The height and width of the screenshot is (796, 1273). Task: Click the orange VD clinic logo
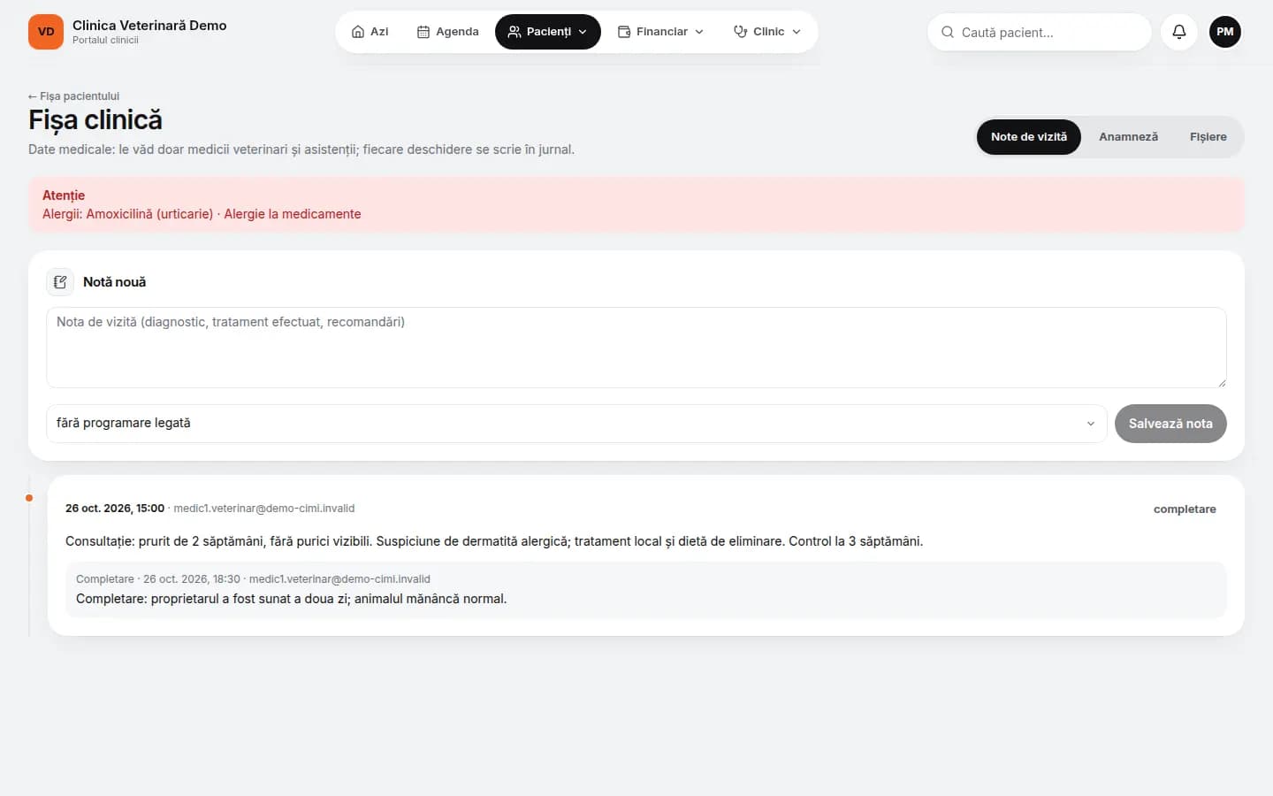pyautogui.click(x=46, y=32)
